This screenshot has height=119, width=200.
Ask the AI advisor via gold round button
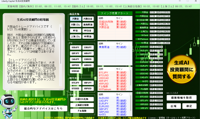tap(182, 70)
